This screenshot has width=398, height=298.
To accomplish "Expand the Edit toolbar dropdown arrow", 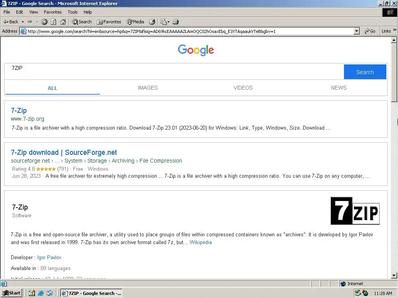I will click(x=168, y=22).
